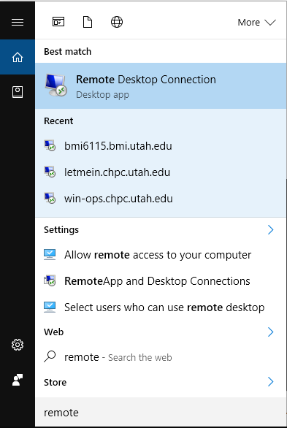Open recent bmi6115.bmi.utah.edu connection

coord(161,146)
